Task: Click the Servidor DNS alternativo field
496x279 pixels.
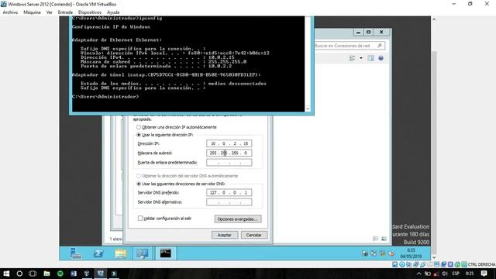Action: (229, 202)
